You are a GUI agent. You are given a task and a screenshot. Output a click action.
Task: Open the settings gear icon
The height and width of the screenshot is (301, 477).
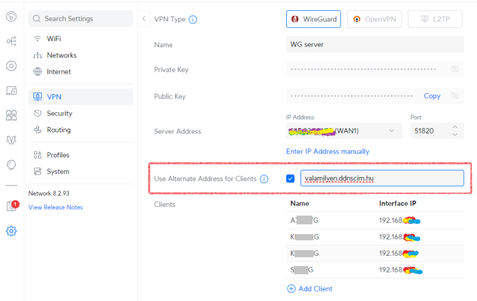click(11, 231)
